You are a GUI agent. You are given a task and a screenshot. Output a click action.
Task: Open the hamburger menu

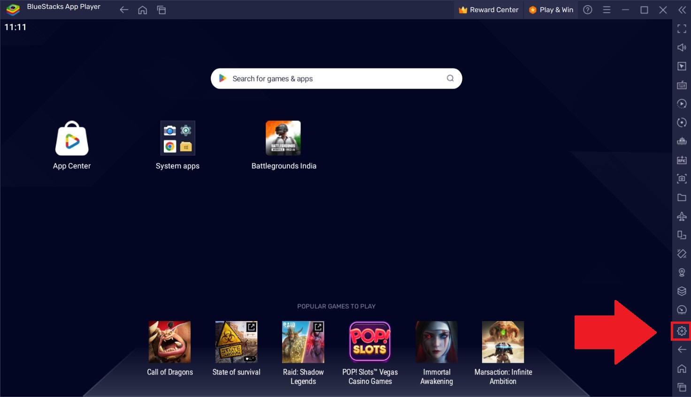tap(607, 9)
